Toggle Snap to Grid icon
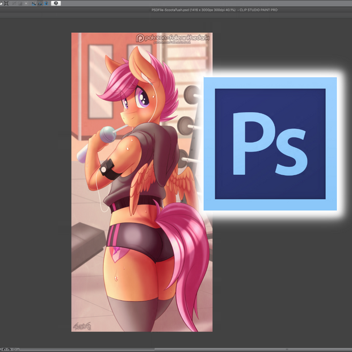352x352 pixels. (46, 3)
